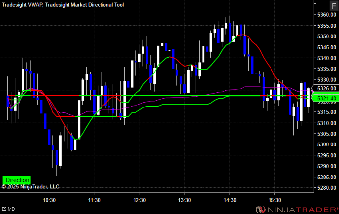339x214 pixels.
Task: Click the 13:30 time axis label
Action: [x=184, y=200]
